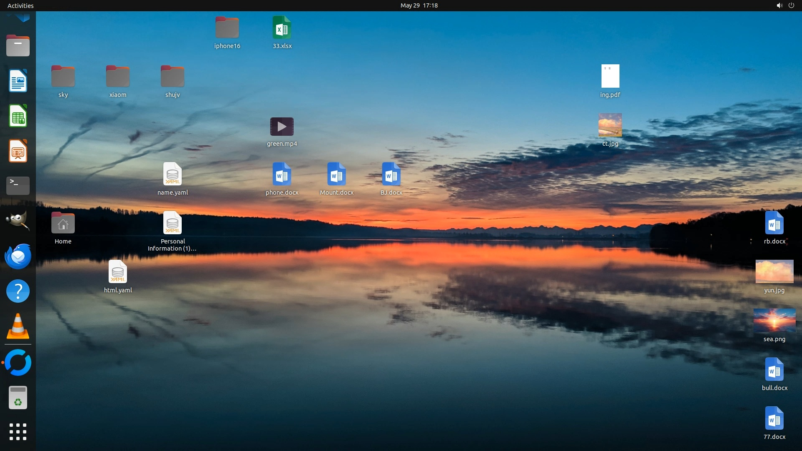
Task: Open GIMP image editor from the dock
Action: (x=18, y=220)
